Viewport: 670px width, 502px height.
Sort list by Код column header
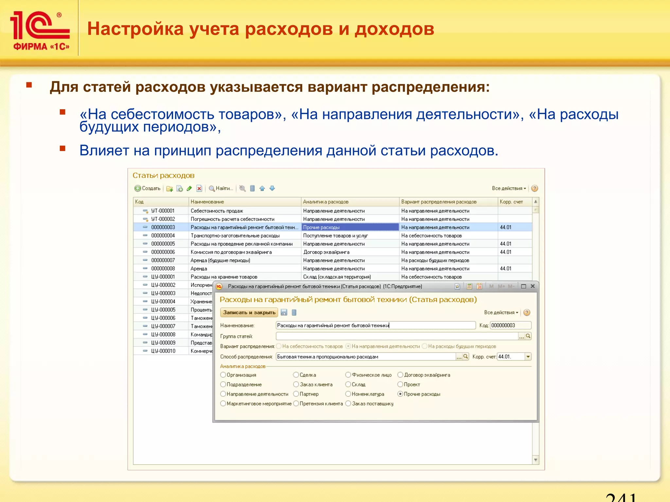(x=161, y=202)
